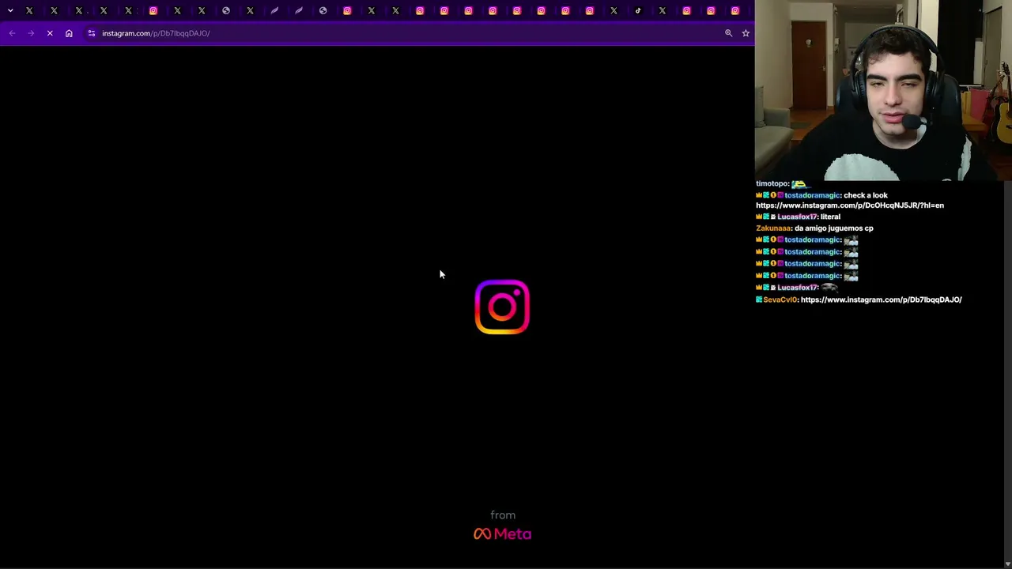Switch to the leftmost X tab
Viewport: 1012px width, 569px height.
pos(29,10)
